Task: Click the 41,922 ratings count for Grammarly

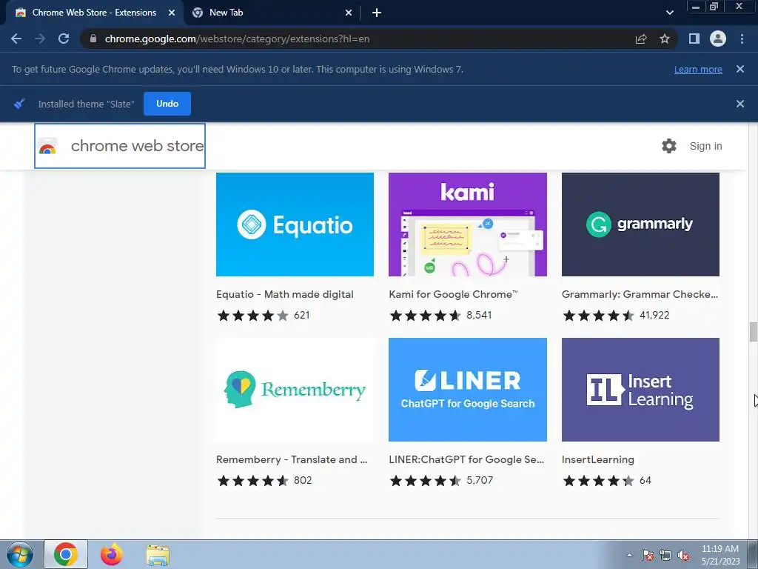Action: [654, 316]
